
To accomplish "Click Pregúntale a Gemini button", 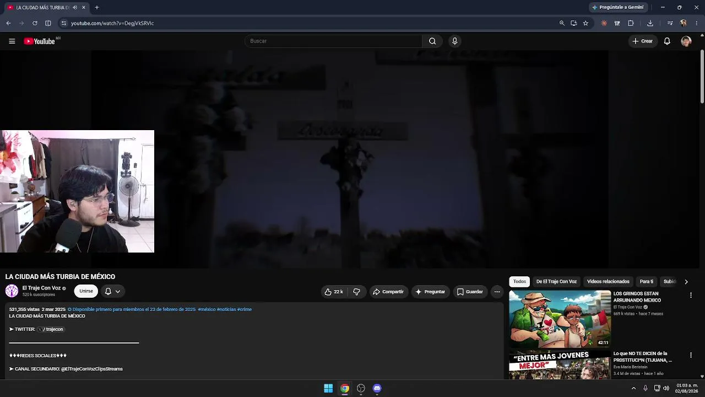I will (617, 8).
